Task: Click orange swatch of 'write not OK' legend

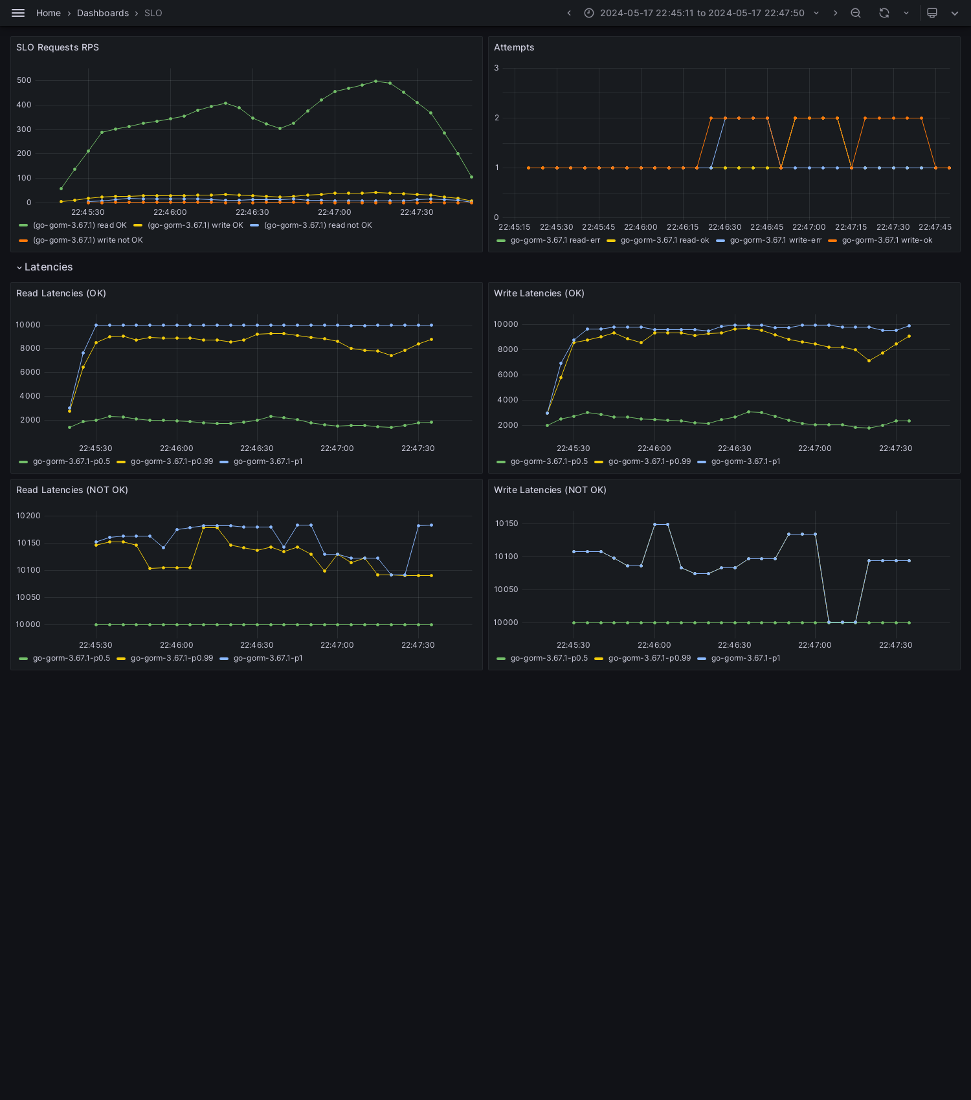Action: (23, 240)
